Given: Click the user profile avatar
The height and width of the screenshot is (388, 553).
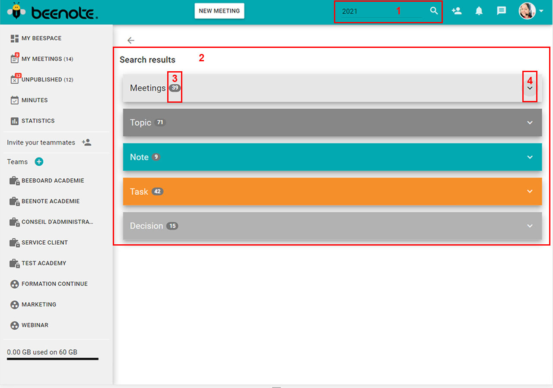Looking at the screenshot, I should (x=527, y=11).
